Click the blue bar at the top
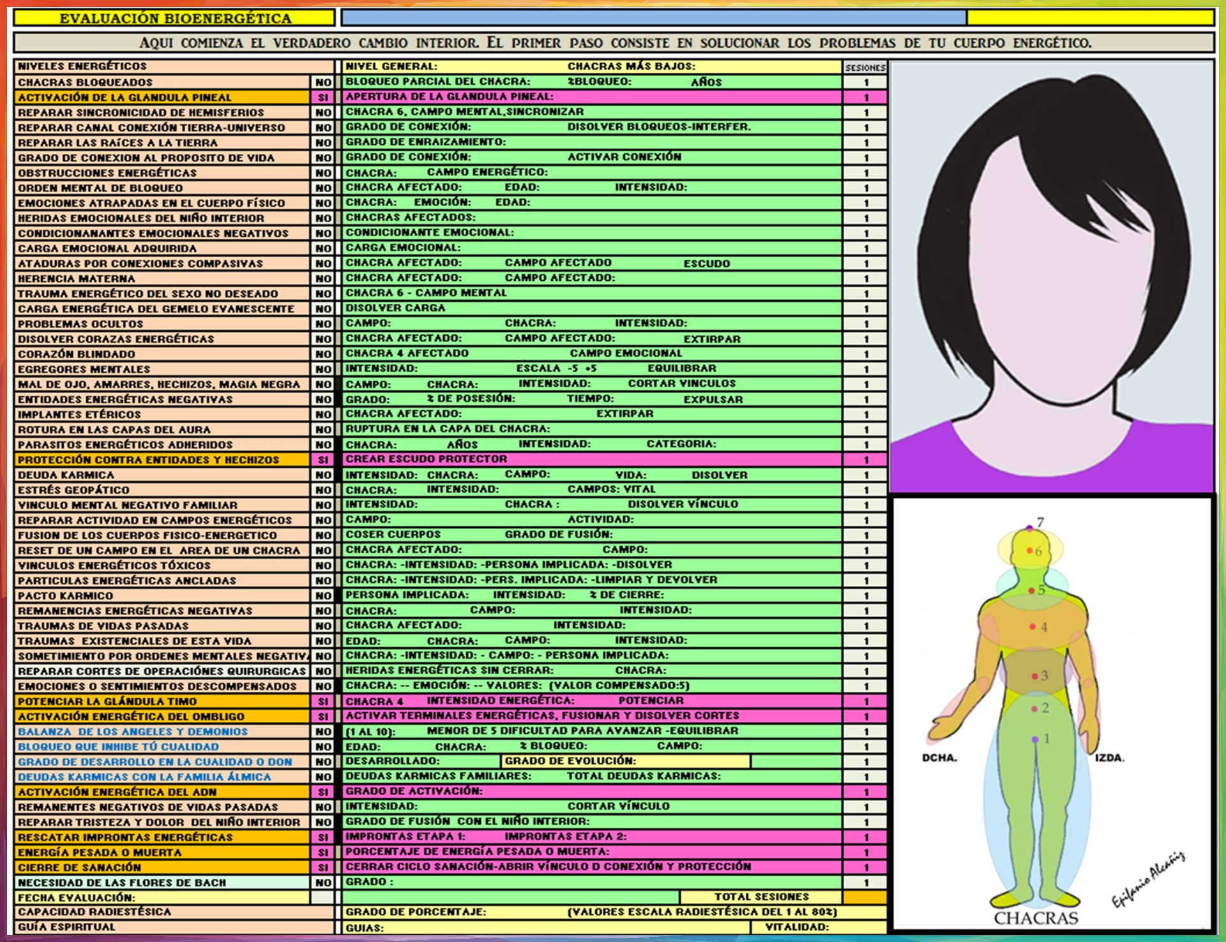 (653, 18)
